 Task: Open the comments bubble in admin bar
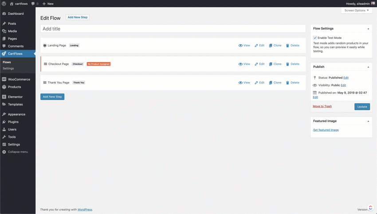(35, 4)
